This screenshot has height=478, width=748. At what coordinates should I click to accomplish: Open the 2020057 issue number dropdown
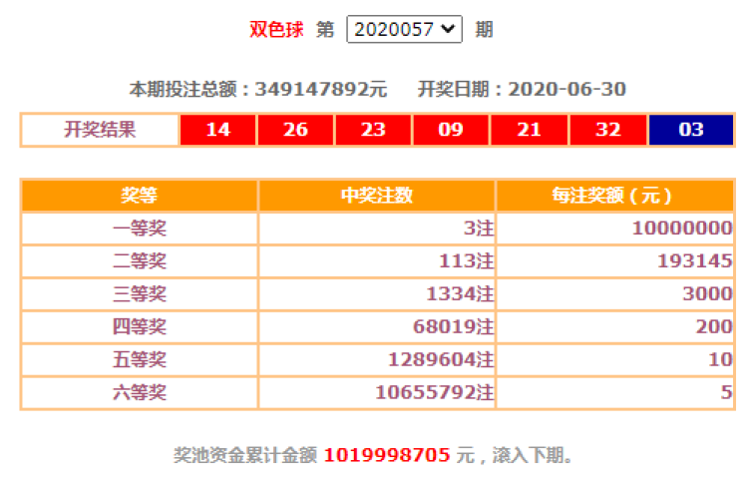tap(404, 29)
